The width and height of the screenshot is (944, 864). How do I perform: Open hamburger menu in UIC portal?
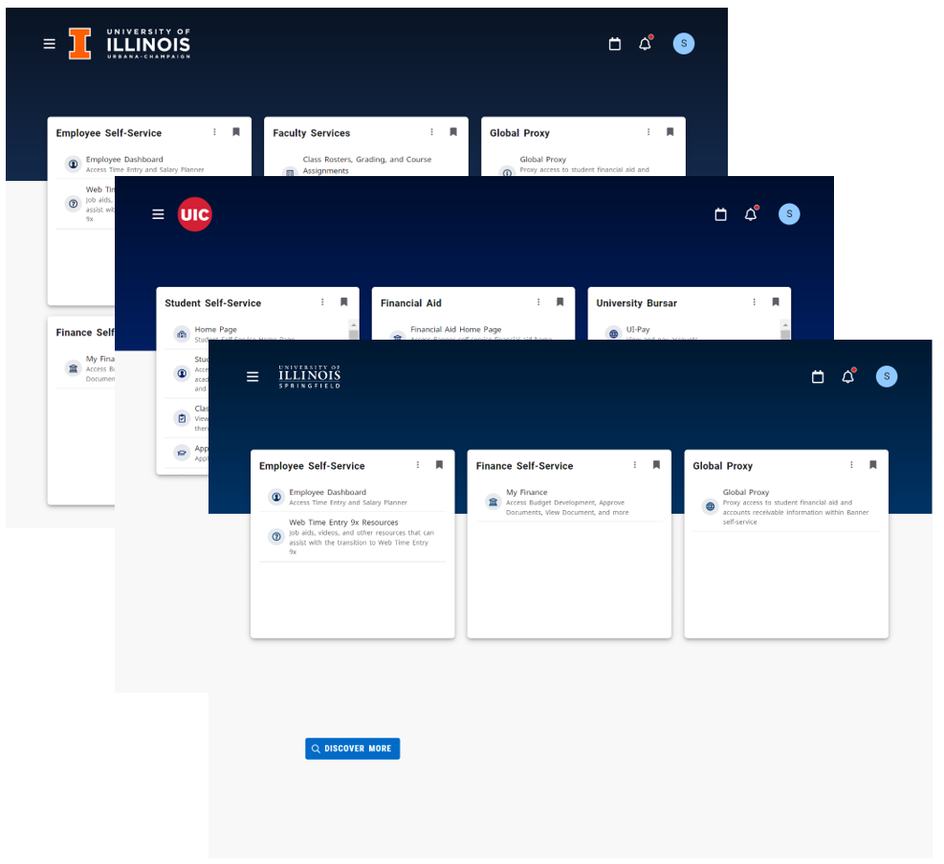158,214
